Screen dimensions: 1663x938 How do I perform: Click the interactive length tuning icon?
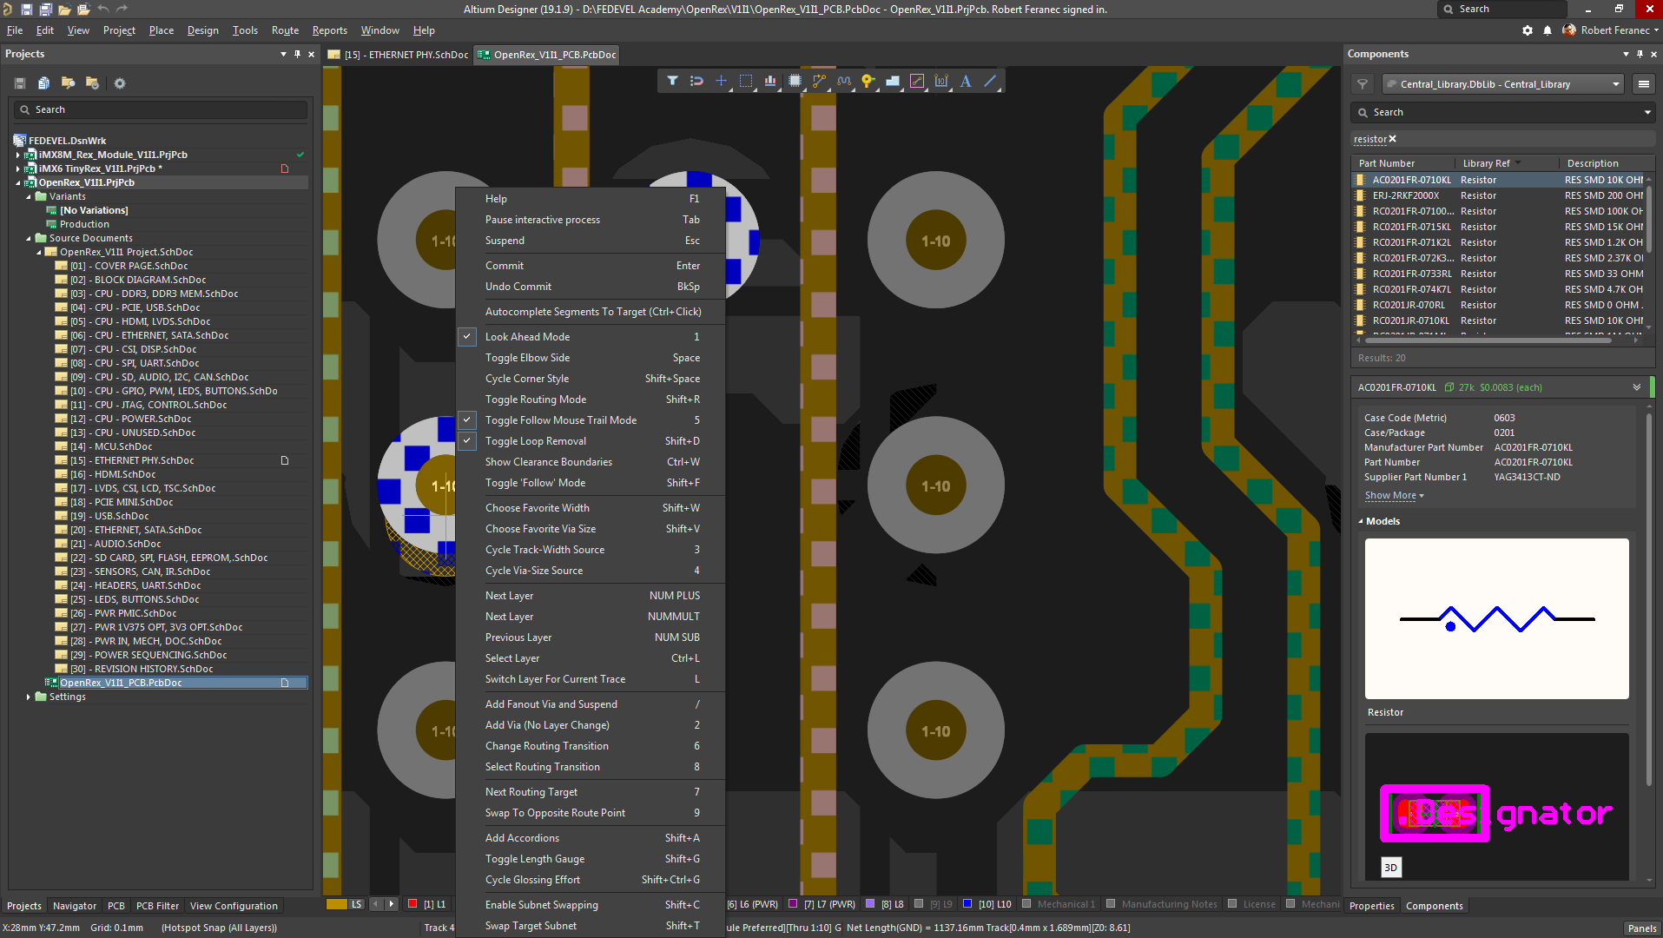pos(844,81)
